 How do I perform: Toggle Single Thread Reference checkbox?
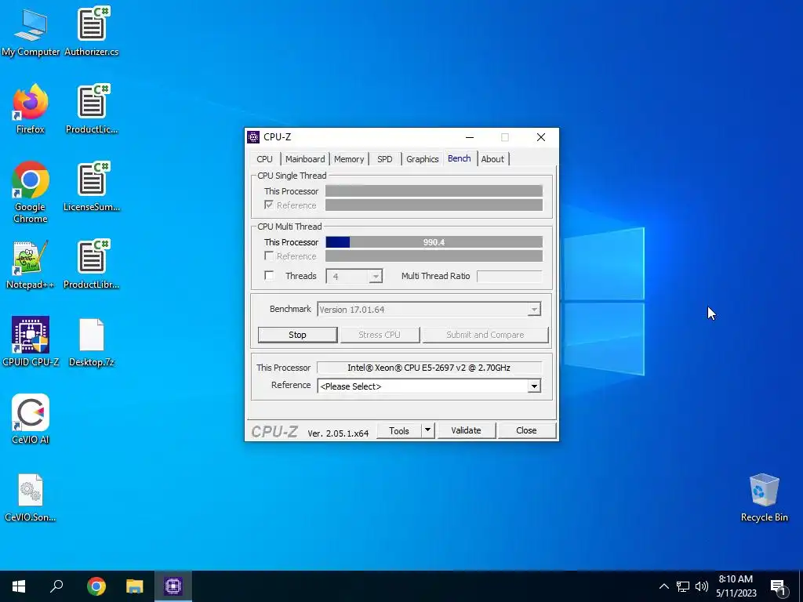click(269, 205)
